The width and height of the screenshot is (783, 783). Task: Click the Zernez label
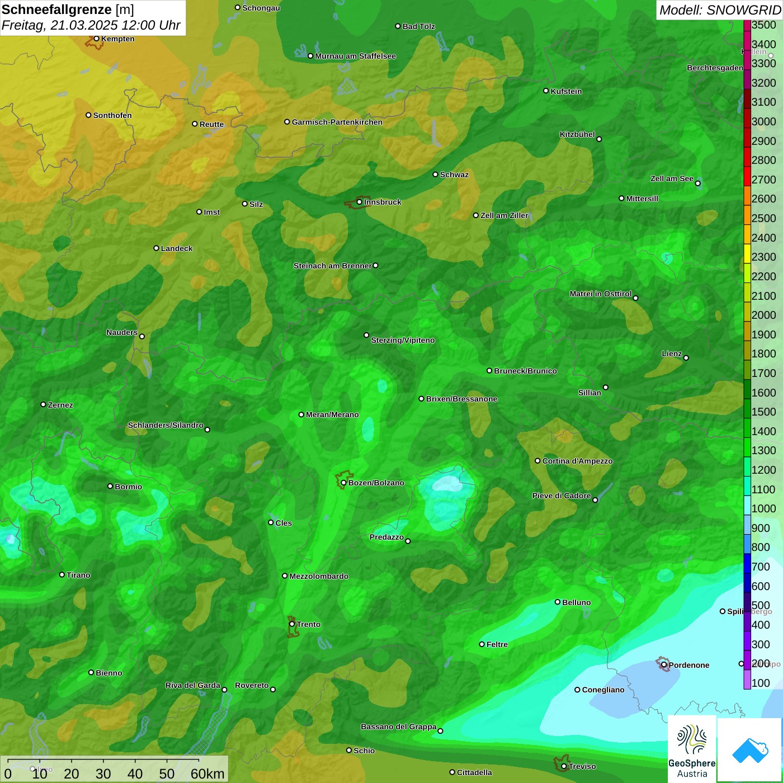pos(60,405)
